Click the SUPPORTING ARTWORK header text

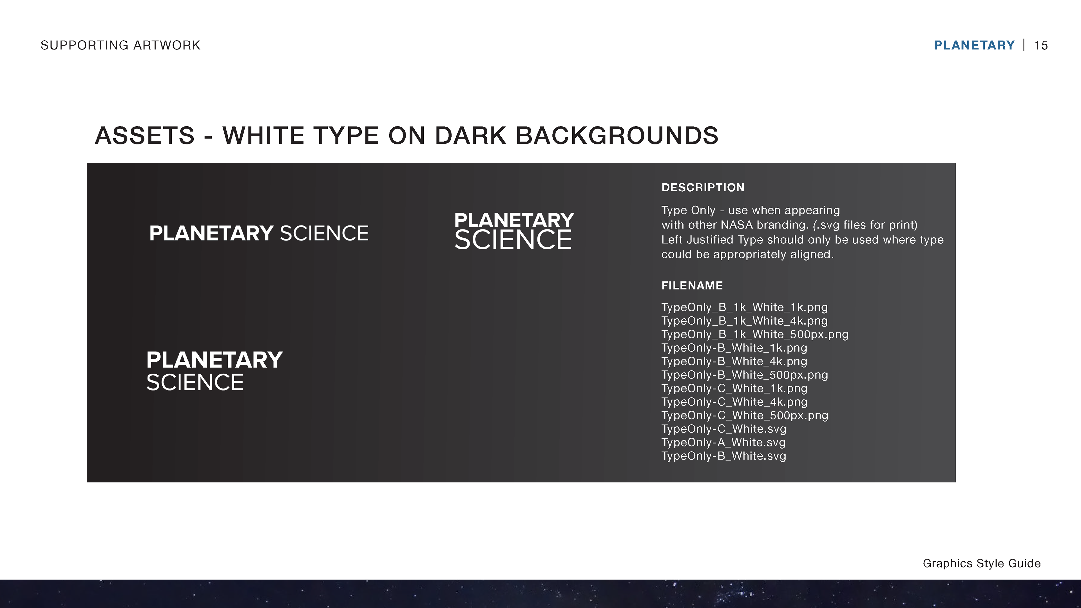pyautogui.click(x=120, y=45)
